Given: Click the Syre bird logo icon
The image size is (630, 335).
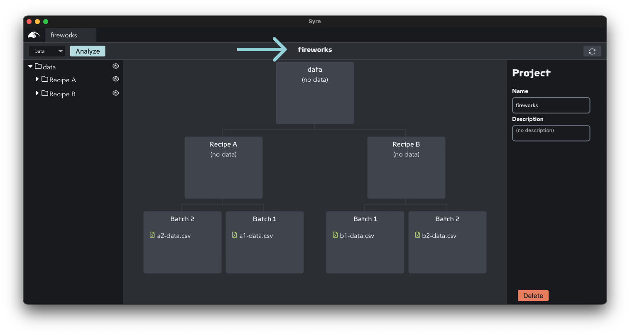Looking at the screenshot, I should (34, 35).
